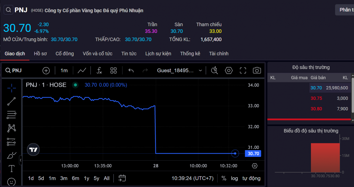The image size is (354, 187).
Task: Select the trend line drawing tool
Action: [x=12, y=101]
